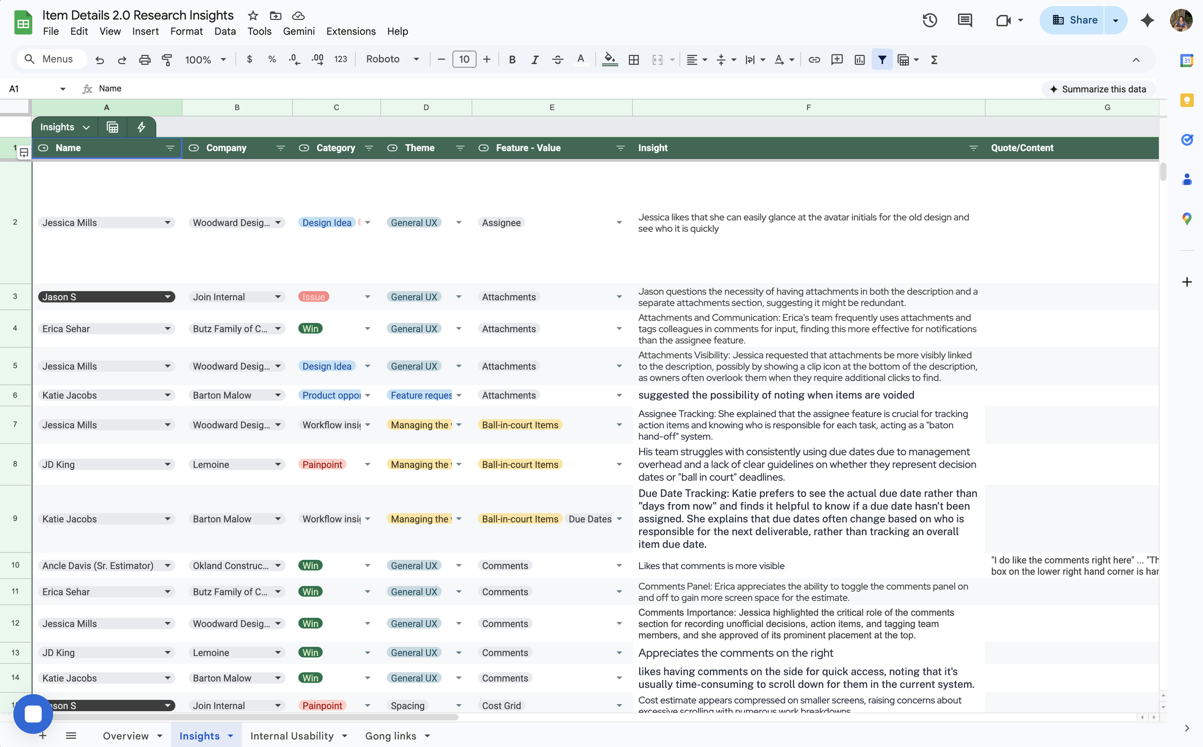The height and width of the screenshot is (747, 1203).
Task: Toggle the filter button in toolbar
Action: pos(882,60)
